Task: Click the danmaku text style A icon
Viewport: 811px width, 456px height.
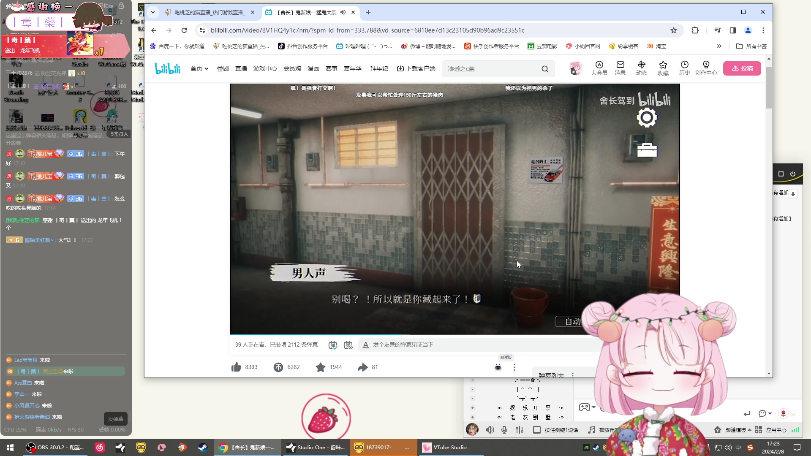Action: (x=366, y=345)
